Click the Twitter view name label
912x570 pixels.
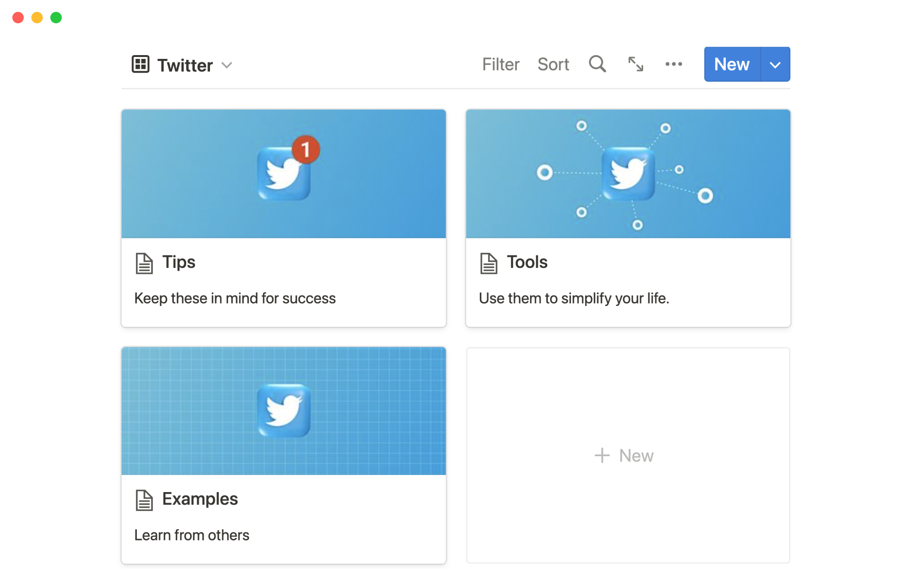tap(185, 65)
